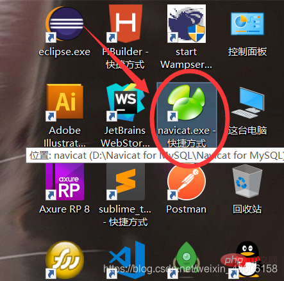The image size is (284, 281).
Task: Click the HBuilder - 快捷方式 label
Action: (125, 58)
